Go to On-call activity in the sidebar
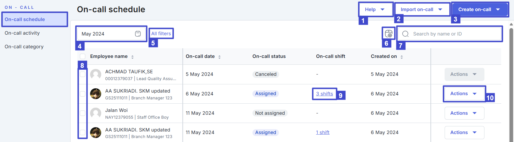 22,33
